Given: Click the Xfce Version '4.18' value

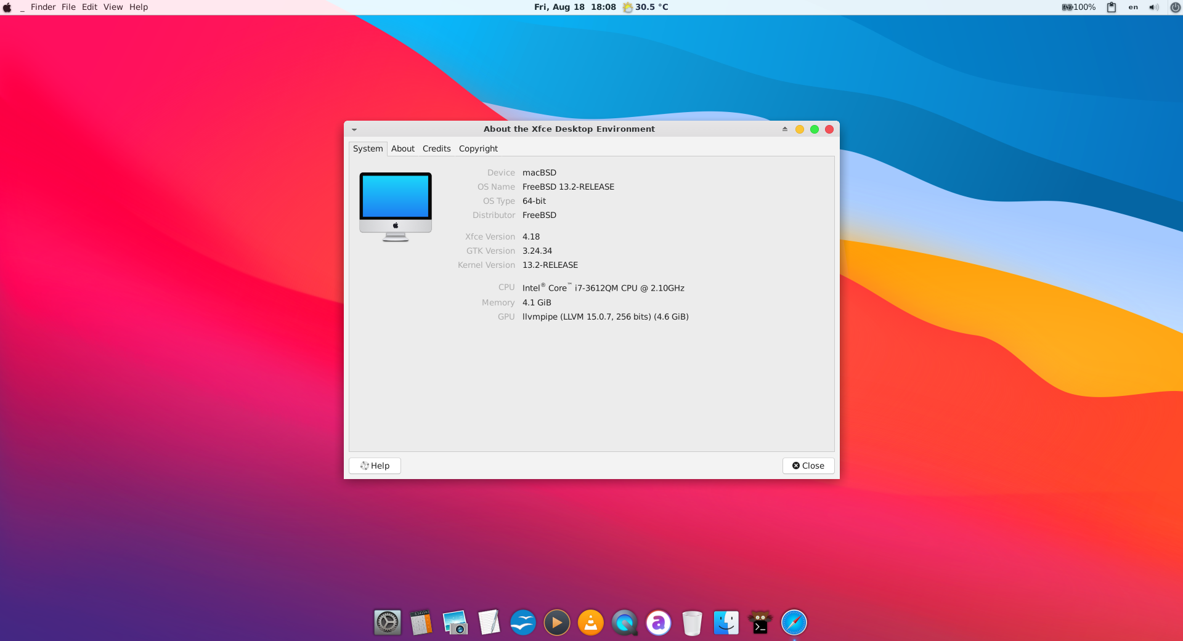Looking at the screenshot, I should [x=531, y=236].
